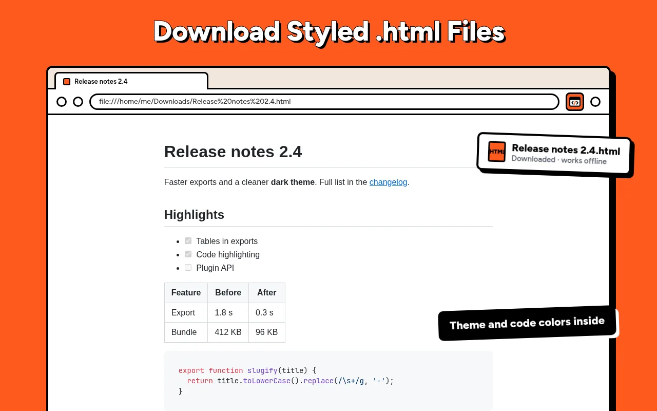Click the '1.8 s' table cell
This screenshot has height=411, width=657.
pos(228,313)
